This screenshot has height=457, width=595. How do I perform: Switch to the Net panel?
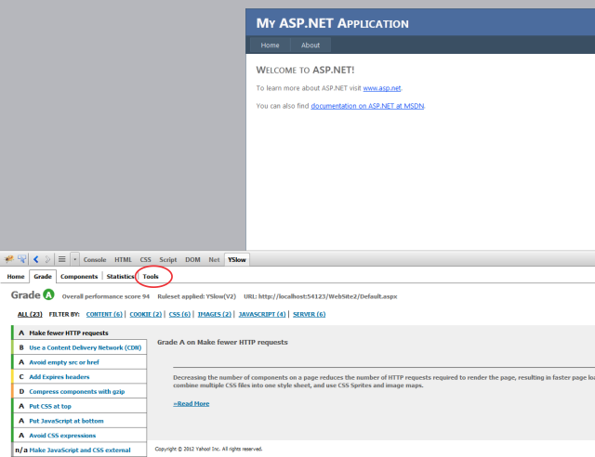(x=214, y=260)
